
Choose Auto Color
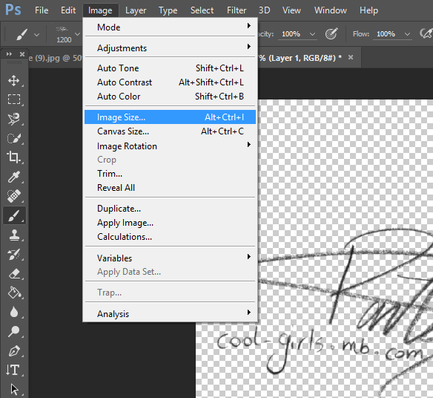coord(170,97)
